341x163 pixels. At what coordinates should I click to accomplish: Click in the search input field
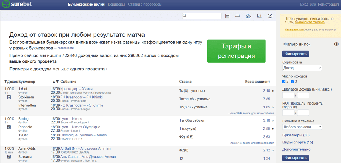click(202, 16)
